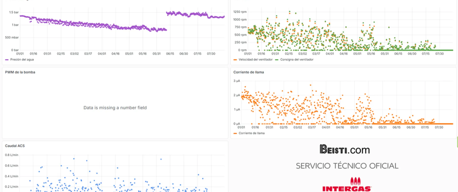Open the green swatch beside Consigna del ventilador
Viewport: 458px width, 192px height.
click(x=277, y=60)
